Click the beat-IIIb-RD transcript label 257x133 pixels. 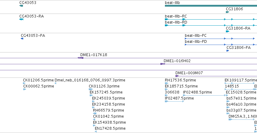coord(176,22)
